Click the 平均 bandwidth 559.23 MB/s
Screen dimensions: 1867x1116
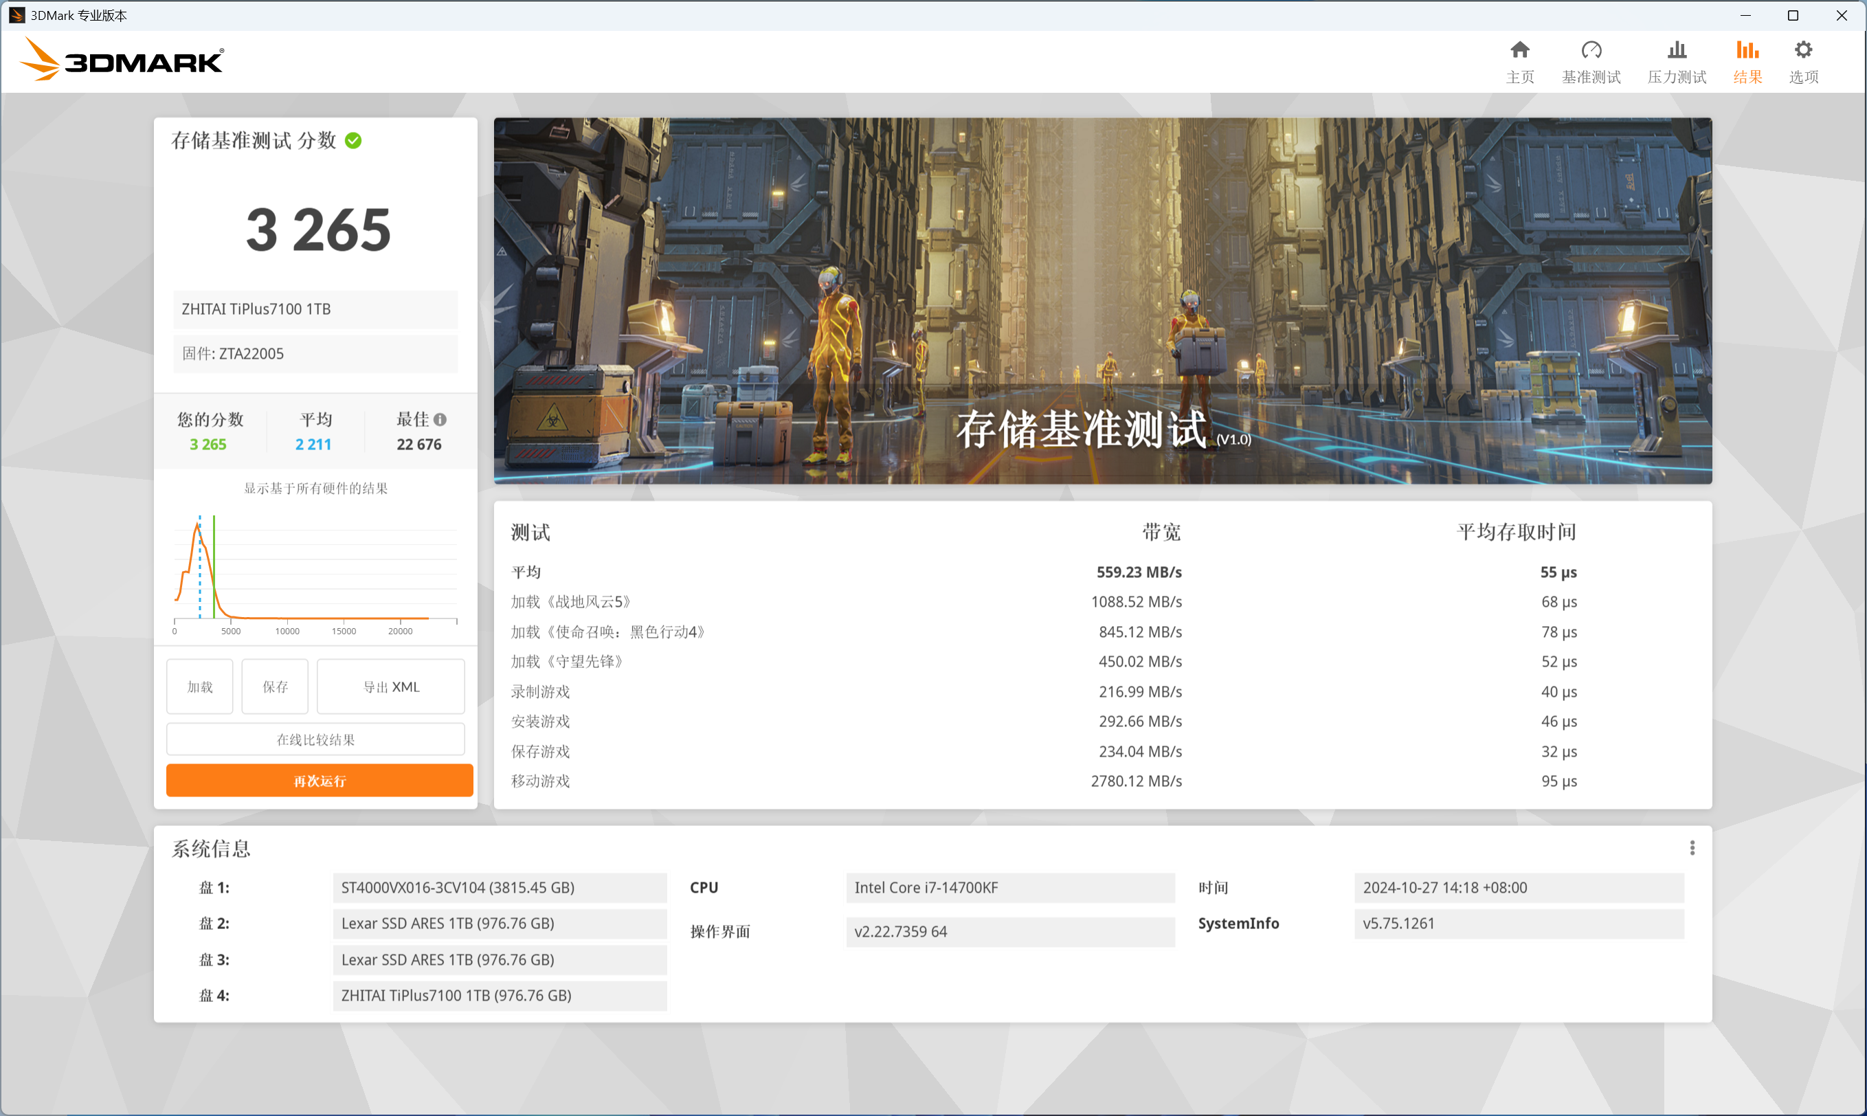pyautogui.click(x=1139, y=572)
